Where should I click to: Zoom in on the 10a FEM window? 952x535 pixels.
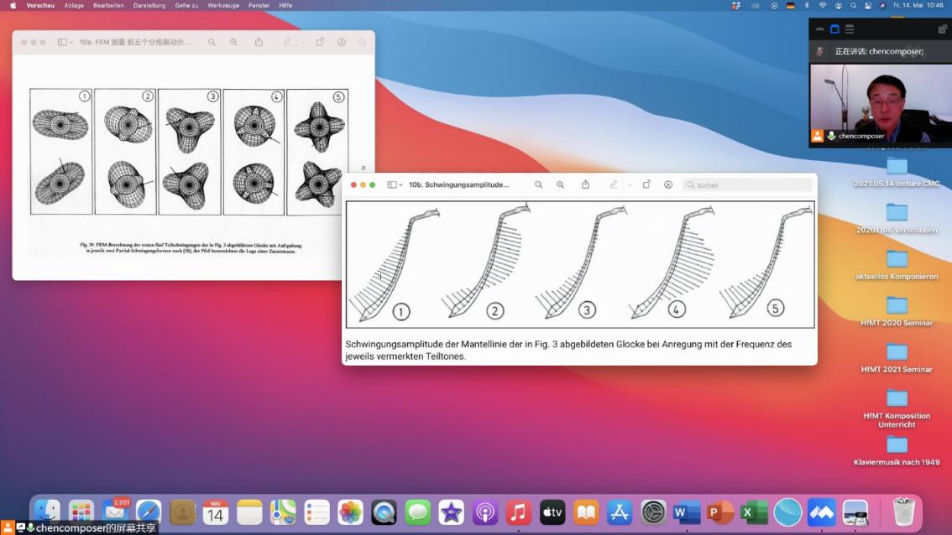tap(233, 43)
